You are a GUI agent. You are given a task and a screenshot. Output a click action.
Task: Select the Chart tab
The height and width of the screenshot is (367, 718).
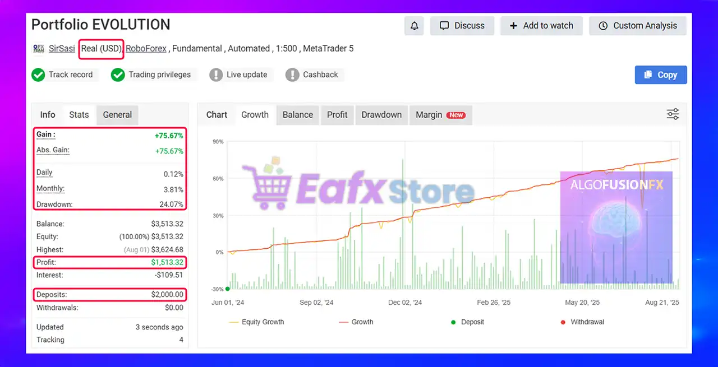click(x=217, y=115)
